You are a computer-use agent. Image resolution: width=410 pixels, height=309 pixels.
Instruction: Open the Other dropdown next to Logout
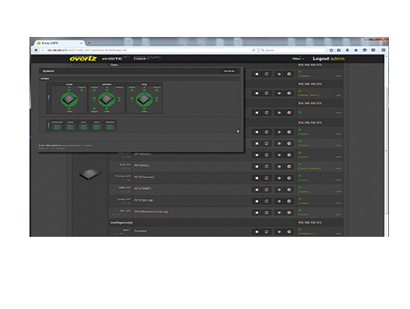298,59
